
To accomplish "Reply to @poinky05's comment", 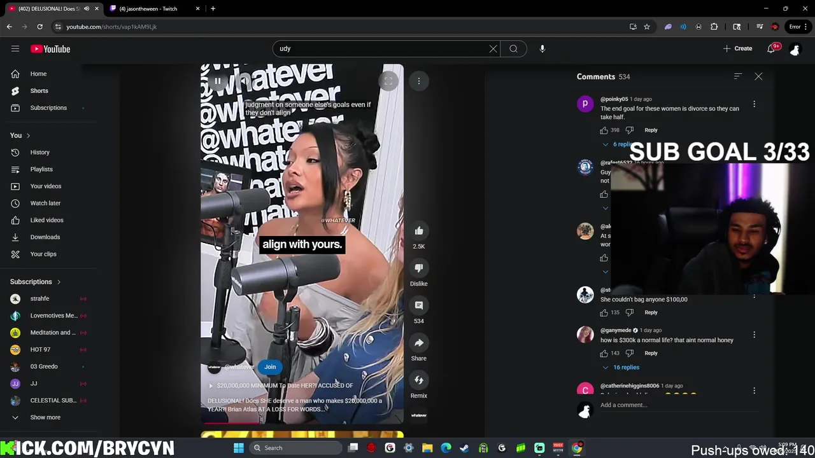I will click(651, 130).
